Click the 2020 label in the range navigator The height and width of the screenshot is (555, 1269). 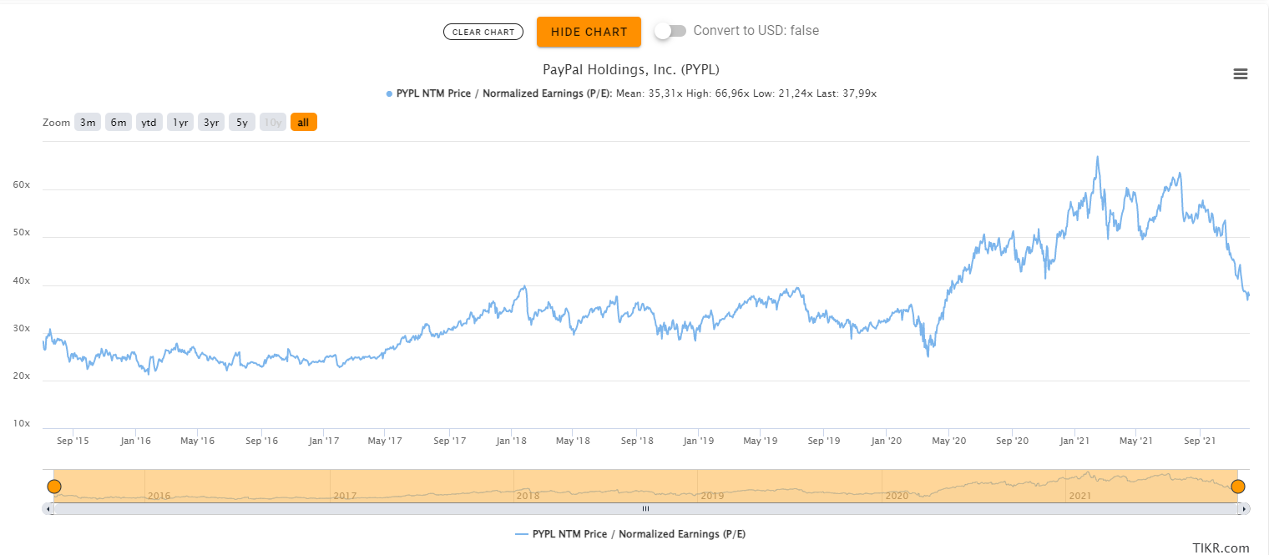[896, 496]
